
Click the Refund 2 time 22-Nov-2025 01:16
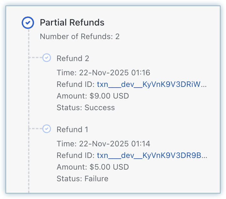click(103, 73)
